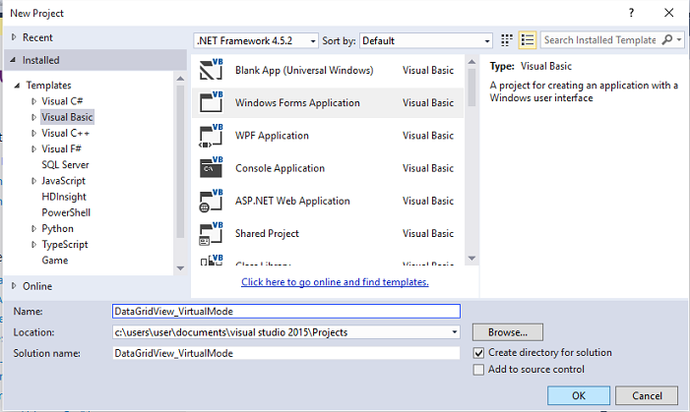Viewport: 690px width, 412px height.
Task: Click the search magnifier icon
Action: point(667,40)
